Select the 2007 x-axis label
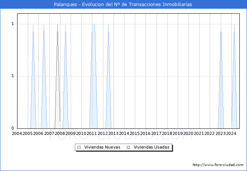The width and height of the screenshot is (247, 171). [49, 133]
